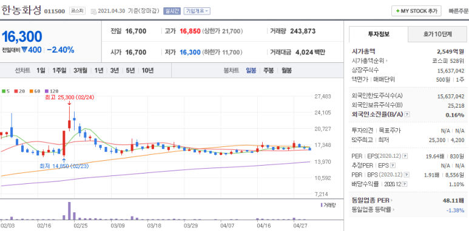This screenshot has width=469, height=231.
Task: Click the 빠른주문 quick order link
Action: (459, 11)
